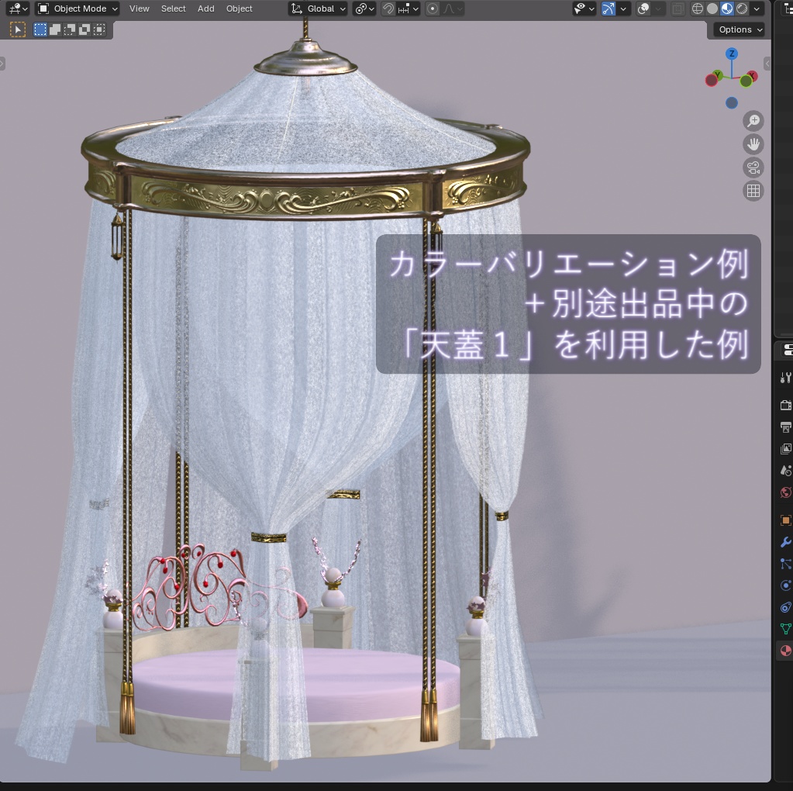Enable proportional editing

point(432,9)
